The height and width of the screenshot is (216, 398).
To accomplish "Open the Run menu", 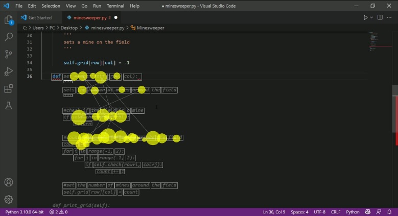I will 97,6.
